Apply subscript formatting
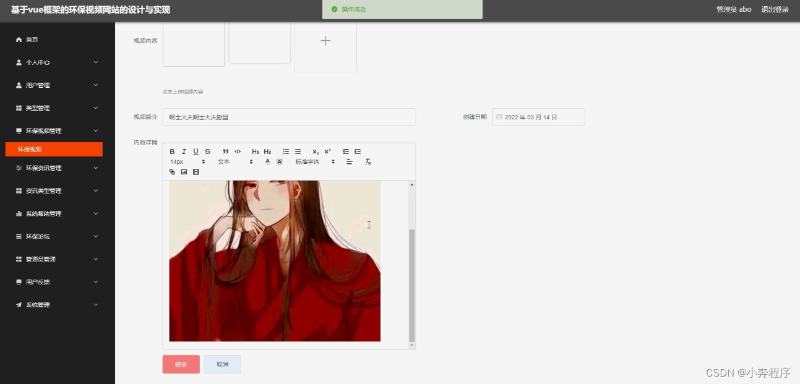The image size is (800, 384). point(316,151)
